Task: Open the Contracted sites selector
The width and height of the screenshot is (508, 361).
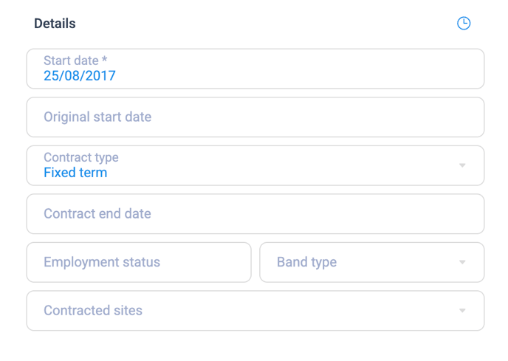Action: (x=255, y=311)
